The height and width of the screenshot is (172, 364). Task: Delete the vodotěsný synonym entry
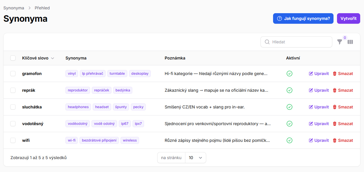click(343, 124)
